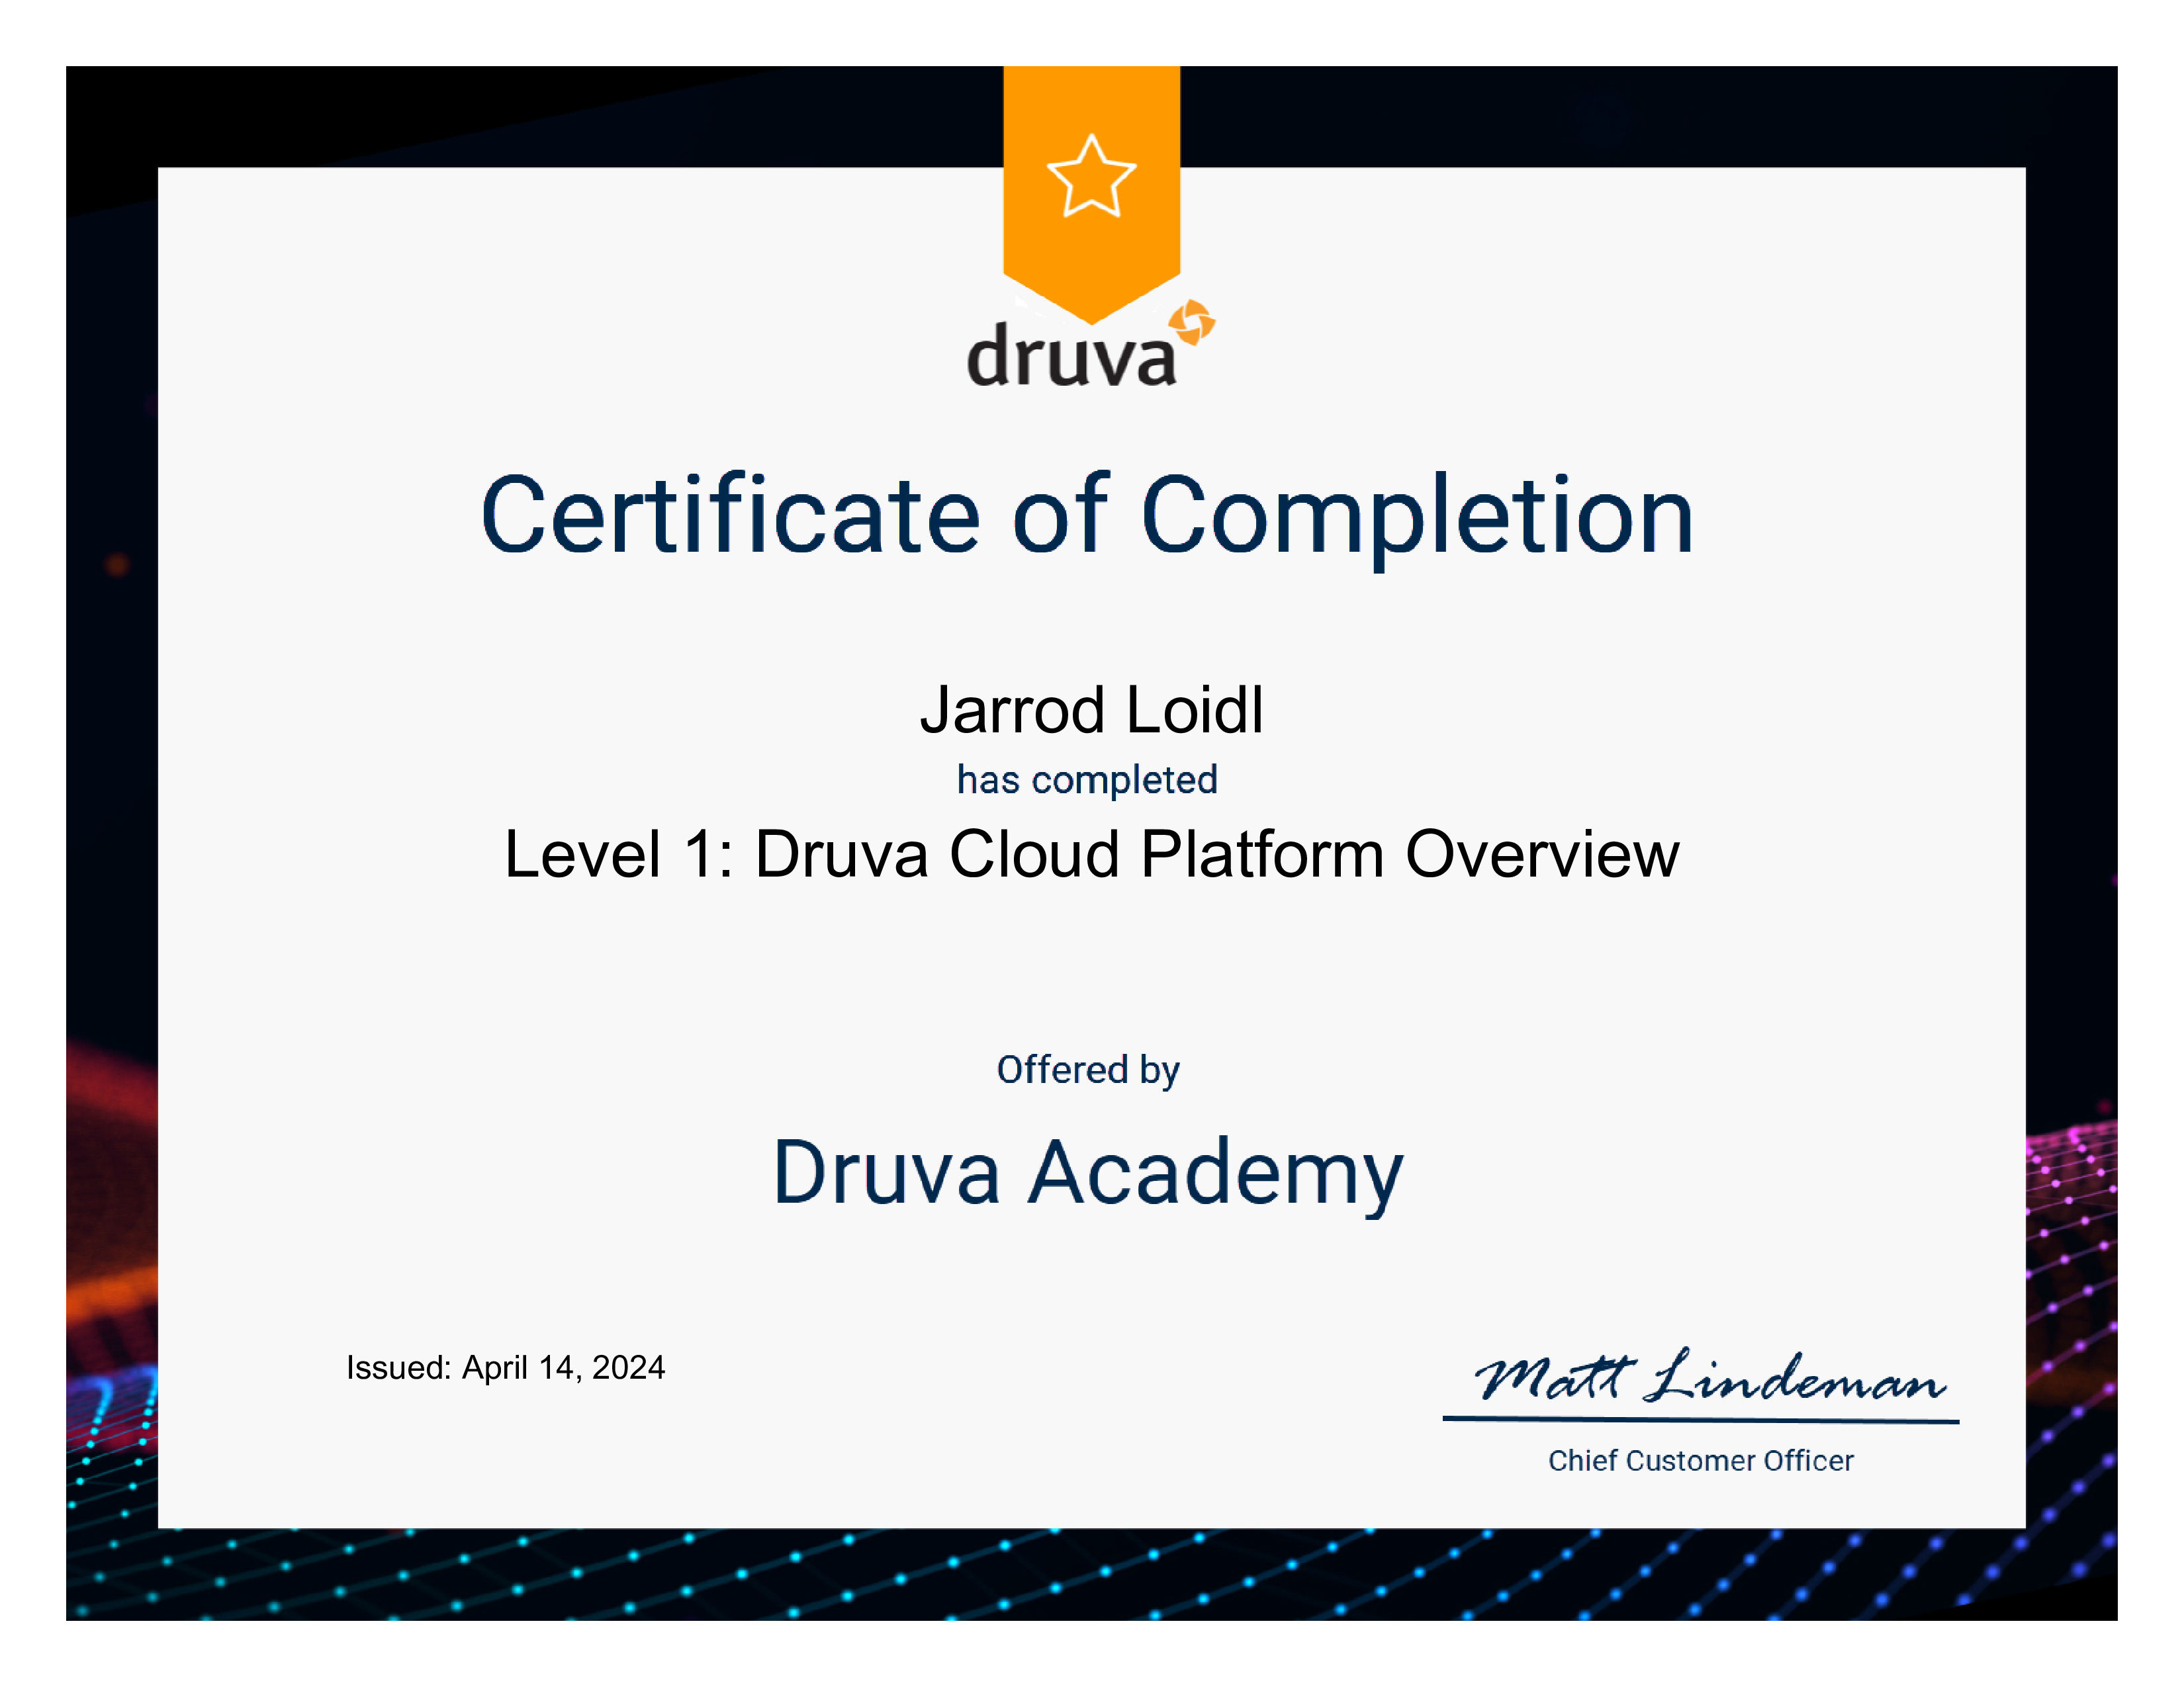
Task: Click the 'Offered by' label
Action: (1088, 1070)
